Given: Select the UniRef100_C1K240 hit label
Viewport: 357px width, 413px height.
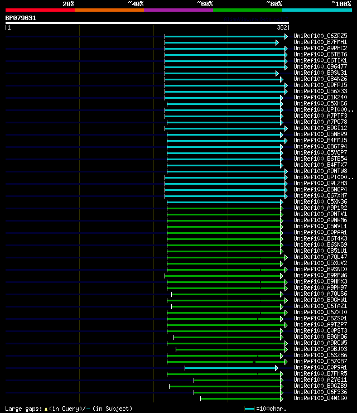Looking at the screenshot, I should pos(320,97).
